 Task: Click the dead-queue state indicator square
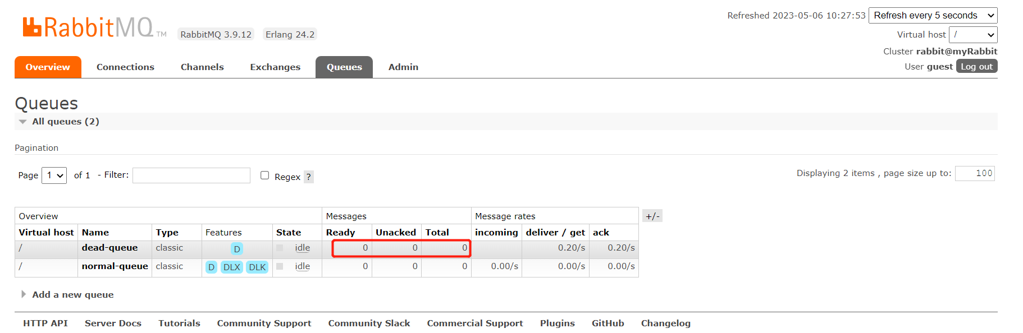pos(280,248)
